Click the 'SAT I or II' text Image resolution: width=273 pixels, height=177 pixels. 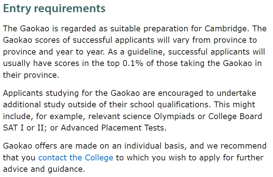click(x=24, y=128)
